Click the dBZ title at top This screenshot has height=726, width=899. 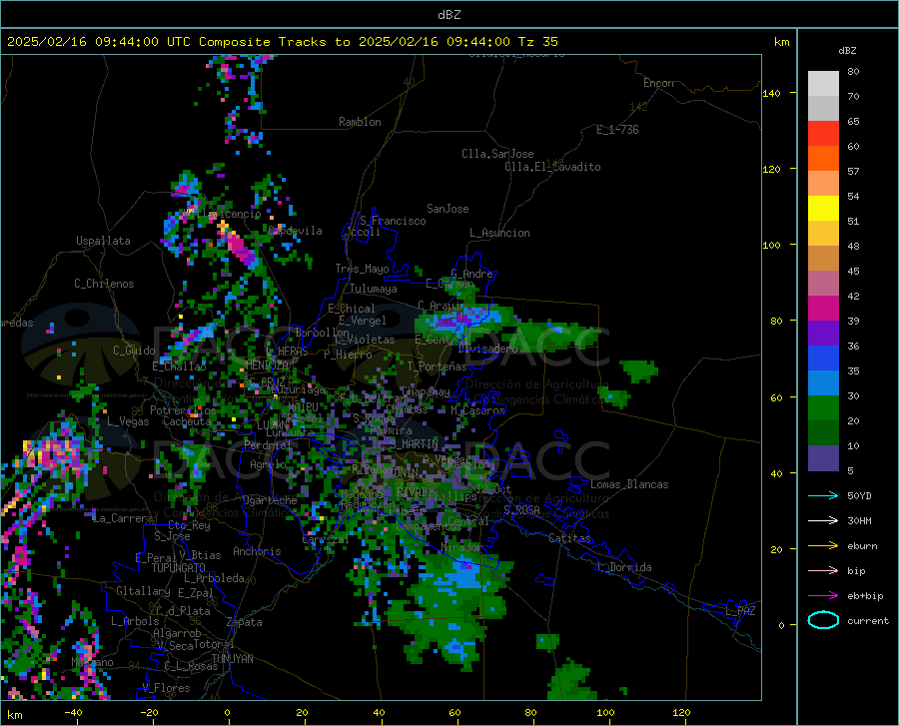(x=449, y=15)
